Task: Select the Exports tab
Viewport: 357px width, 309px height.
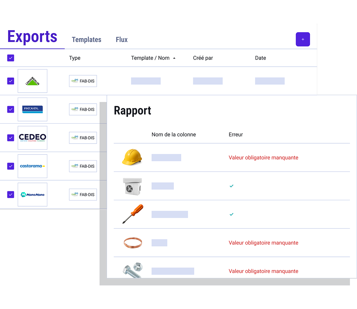Action: point(32,36)
